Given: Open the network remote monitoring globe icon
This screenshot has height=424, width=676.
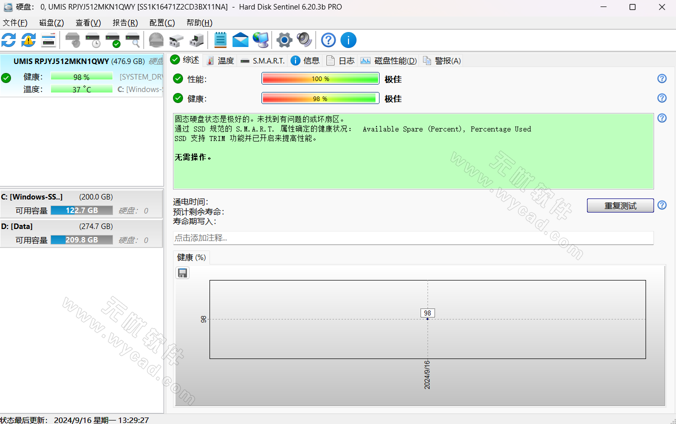Looking at the screenshot, I should pos(260,40).
